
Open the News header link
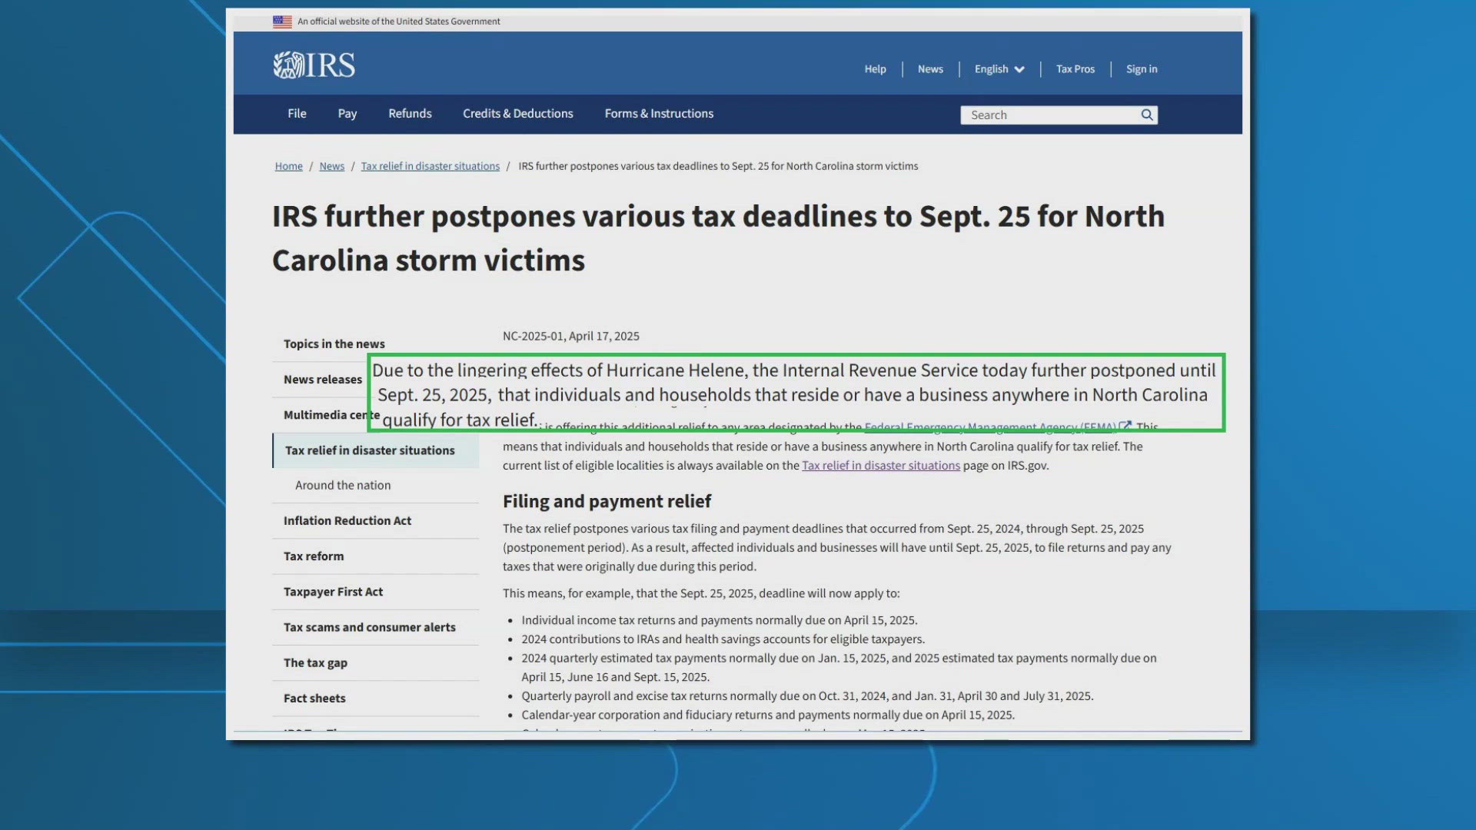(x=929, y=69)
